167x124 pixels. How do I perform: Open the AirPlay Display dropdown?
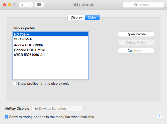tap(58, 108)
